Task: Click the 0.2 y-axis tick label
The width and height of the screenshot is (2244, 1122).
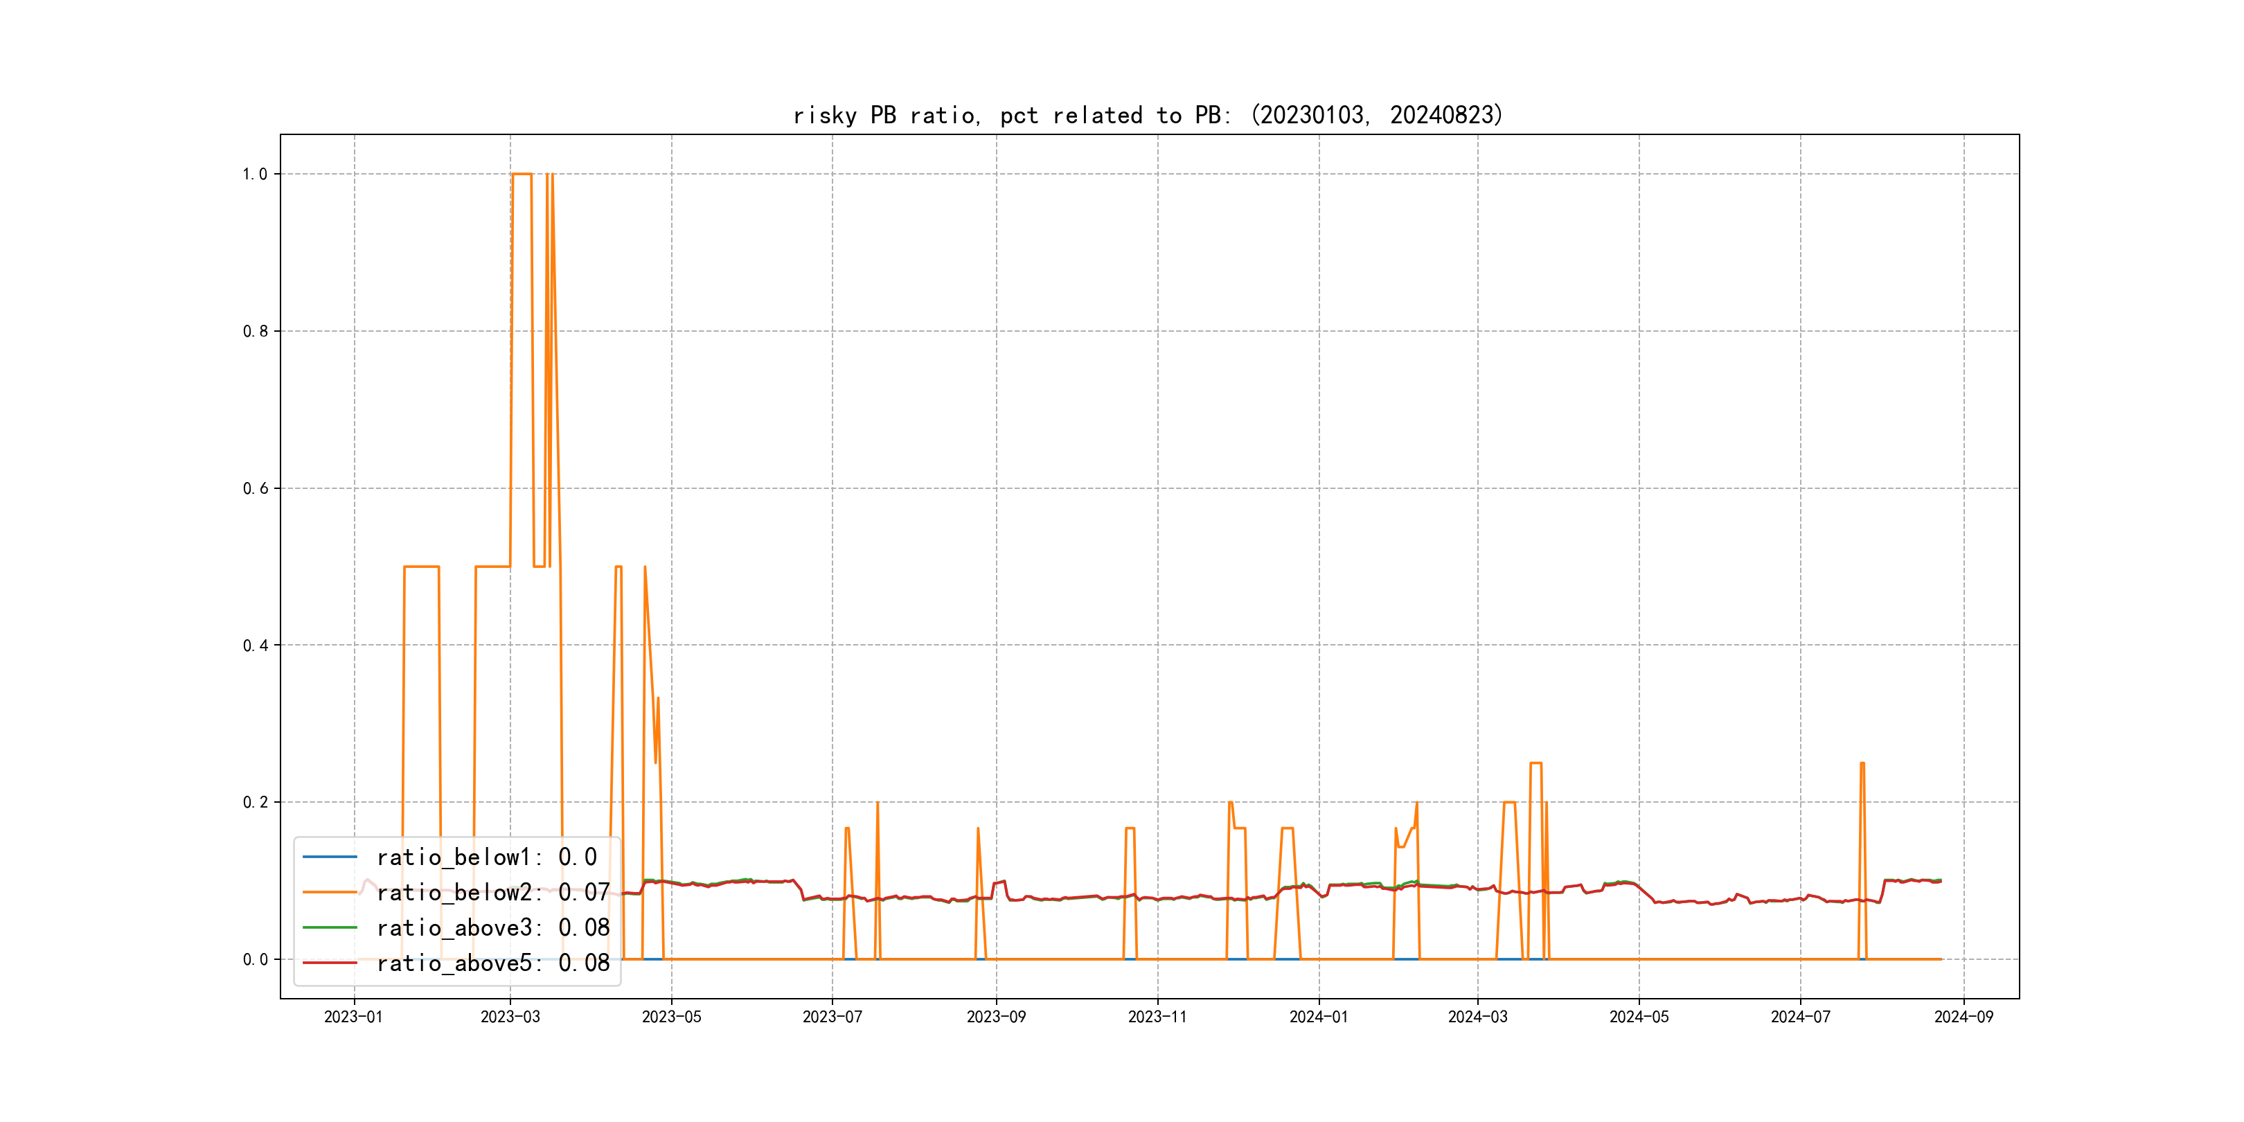Action: (x=254, y=802)
